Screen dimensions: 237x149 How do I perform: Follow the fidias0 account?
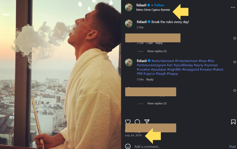[x=159, y=5]
